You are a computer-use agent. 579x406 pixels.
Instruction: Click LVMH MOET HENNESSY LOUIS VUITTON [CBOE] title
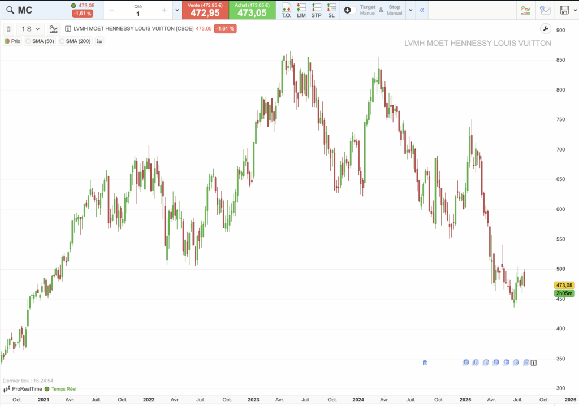pos(133,28)
